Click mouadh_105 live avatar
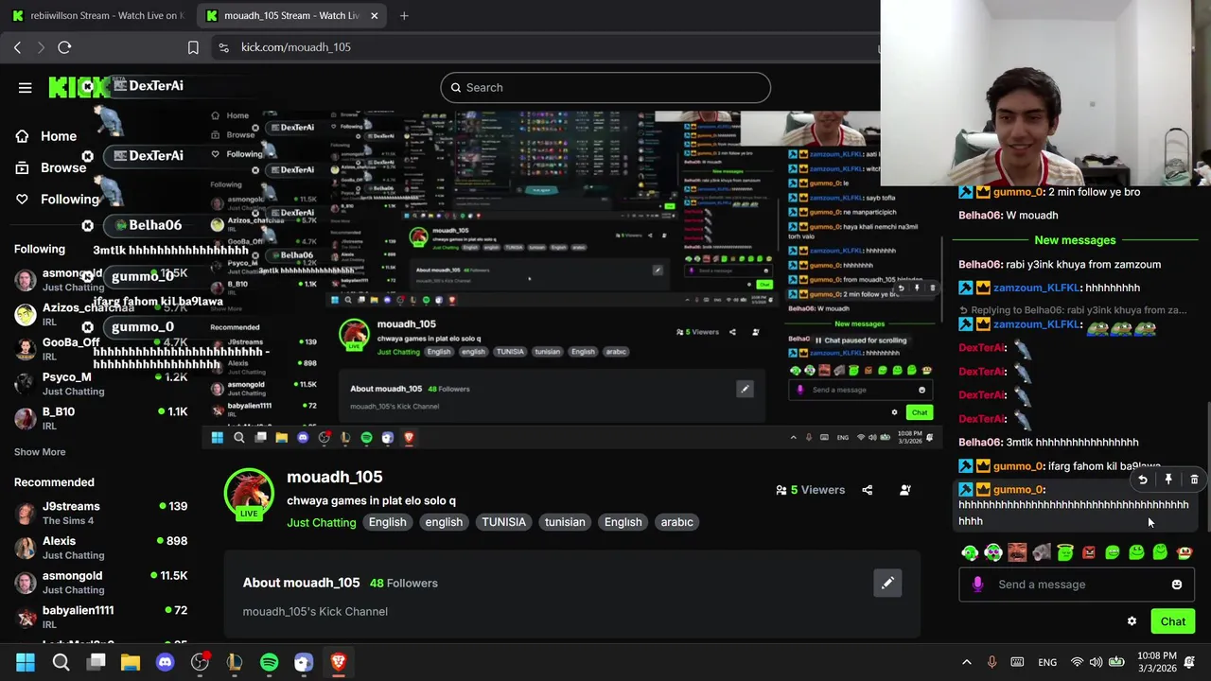1211x681 pixels. 249,494
